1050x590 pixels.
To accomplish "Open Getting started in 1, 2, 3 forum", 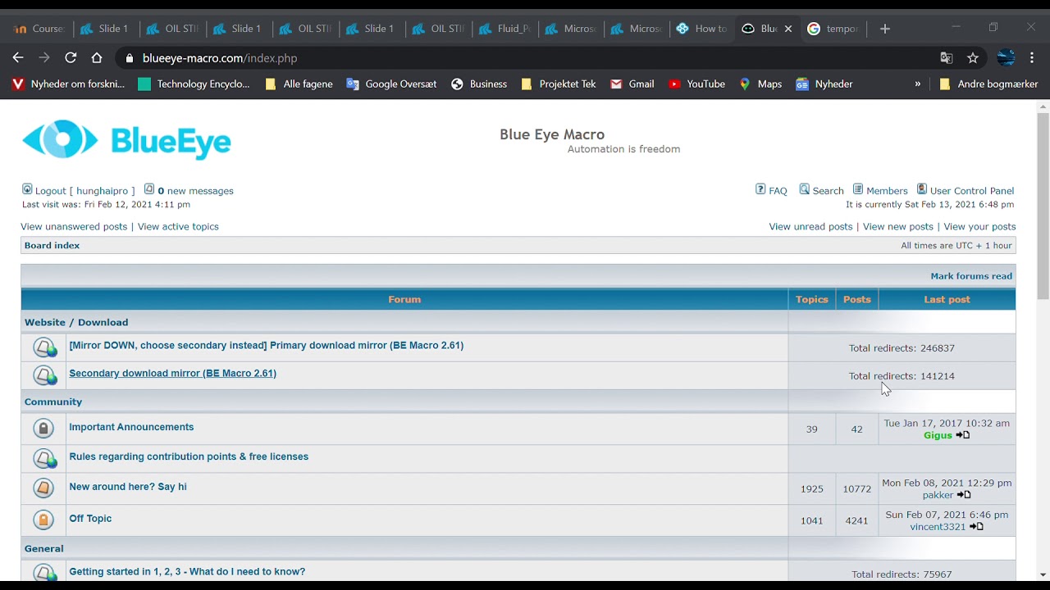I will pyautogui.click(x=187, y=571).
